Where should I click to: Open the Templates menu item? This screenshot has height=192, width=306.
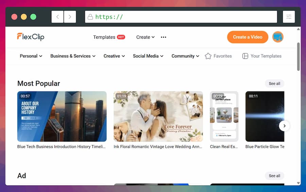[x=104, y=37]
